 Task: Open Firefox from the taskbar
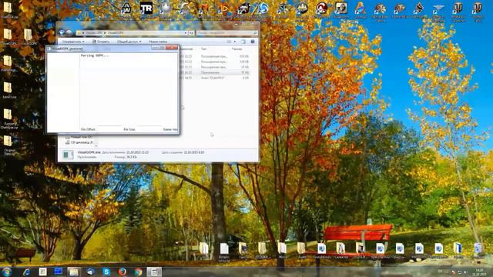[122, 272]
